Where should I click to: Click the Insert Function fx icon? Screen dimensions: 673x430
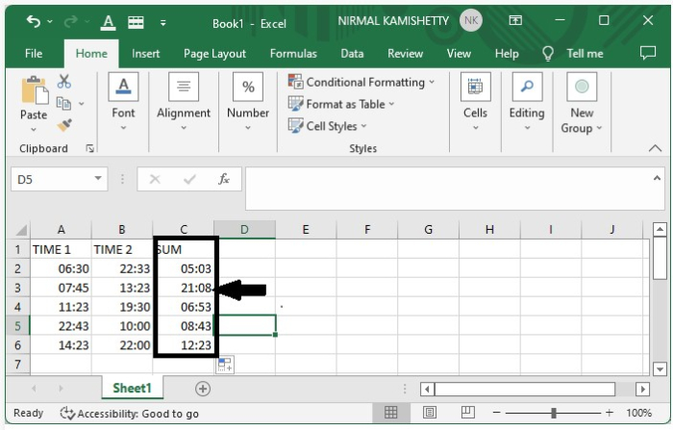click(224, 179)
